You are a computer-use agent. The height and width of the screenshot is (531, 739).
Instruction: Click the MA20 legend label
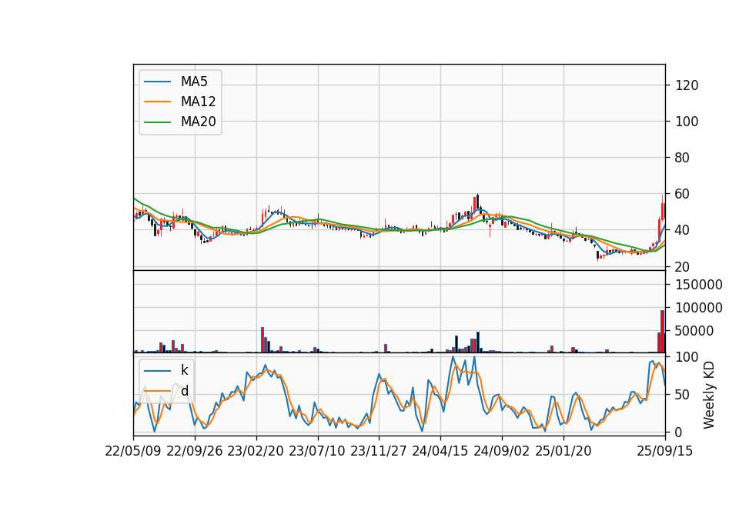coord(199,122)
